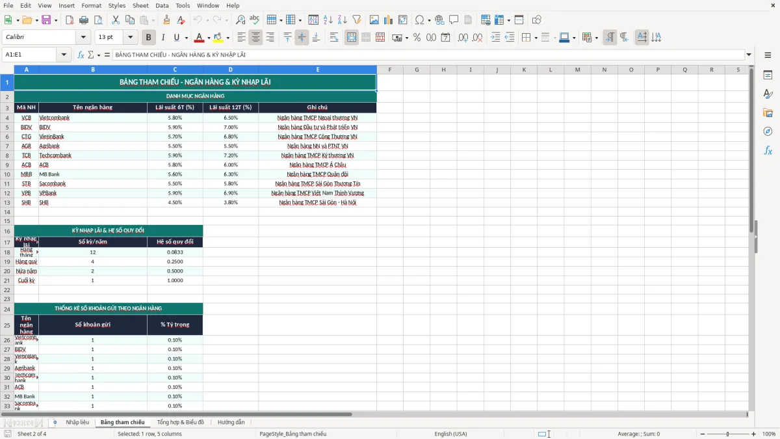This screenshot has width=780, height=439.
Task: Open Print Preview from toolbar
Action: (97, 20)
